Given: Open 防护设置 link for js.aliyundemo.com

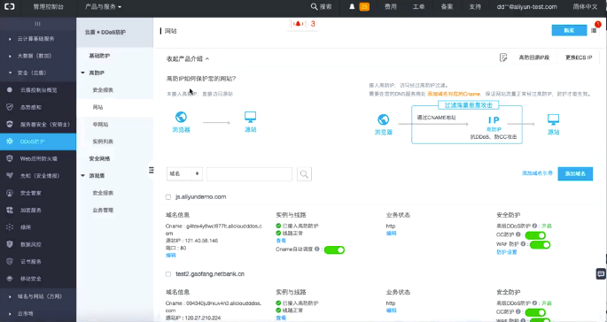Looking at the screenshot, I should (x=507, y=252).
